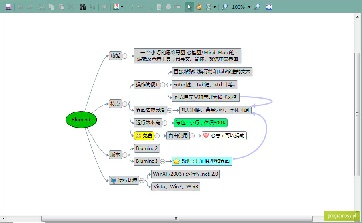Screen dimensions: 362x223
Task: Open Find with binoculars icon
Action: pos(83,7)
